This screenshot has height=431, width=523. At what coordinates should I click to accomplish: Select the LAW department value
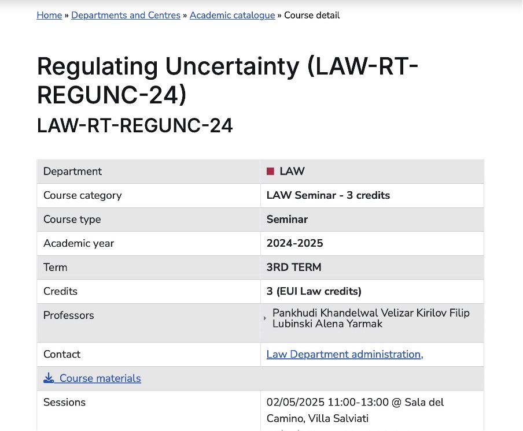[x=292, y=171]
